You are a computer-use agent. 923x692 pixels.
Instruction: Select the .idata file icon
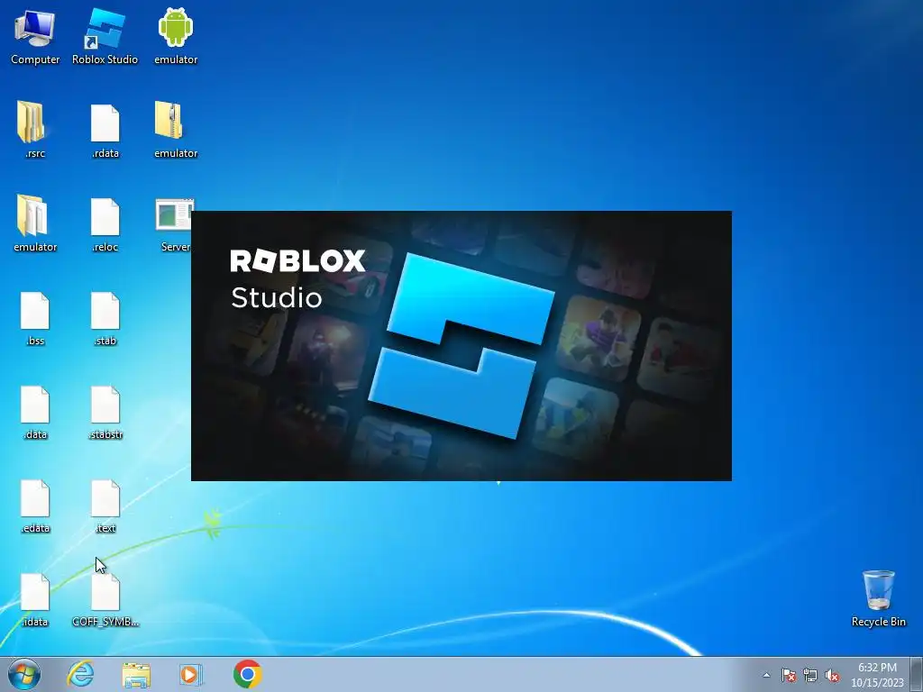click(35, 599)
